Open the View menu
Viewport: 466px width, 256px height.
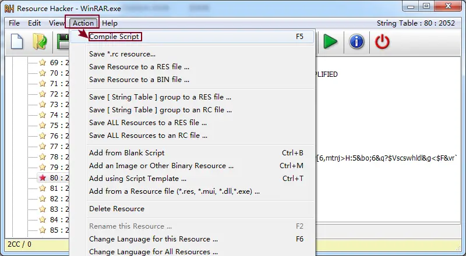[x=57, y=23]
